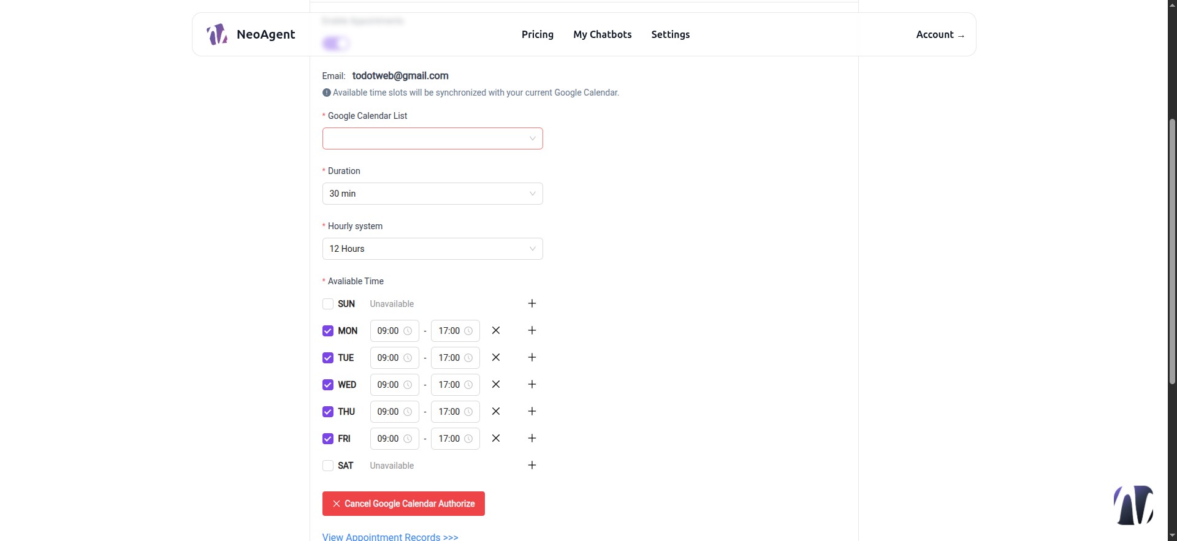Click the info icon before synchronization note

click(x=327, y=93)
